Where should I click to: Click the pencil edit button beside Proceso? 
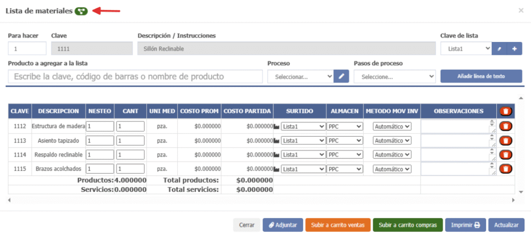pos(341,77)
